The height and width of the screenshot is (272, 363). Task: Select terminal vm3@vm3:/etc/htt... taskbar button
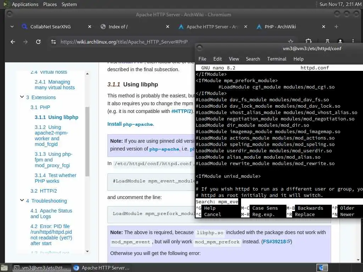[41, 268]
